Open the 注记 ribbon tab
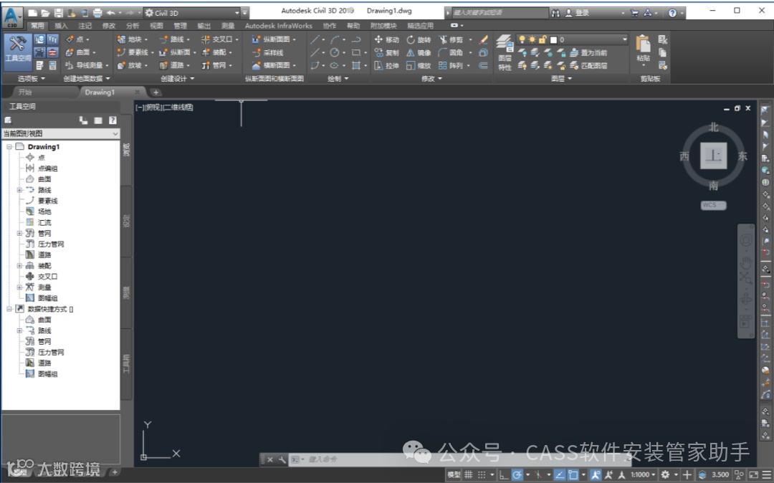Viewport: 774px width, 483px height. [x=85, y=26]
